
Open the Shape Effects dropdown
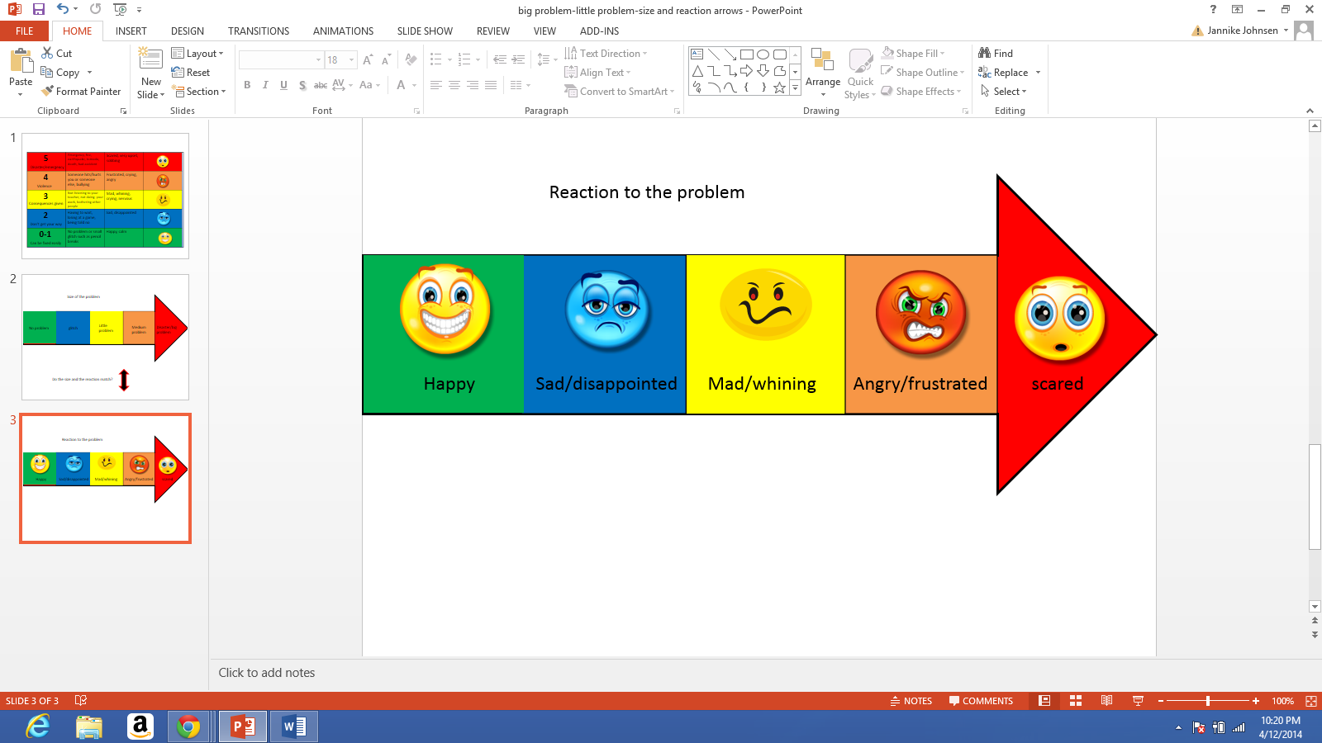coord(920,92)
